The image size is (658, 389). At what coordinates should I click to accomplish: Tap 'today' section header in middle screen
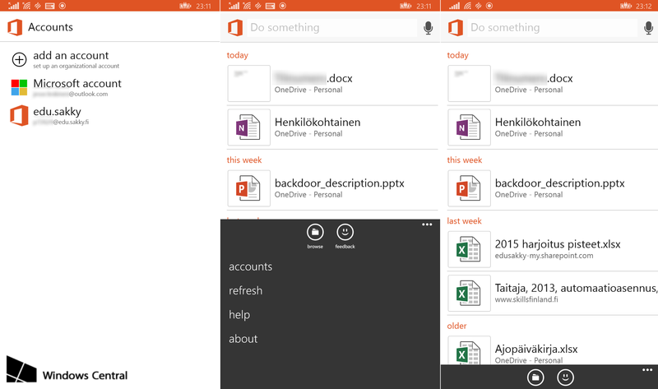tap(238, 55)
